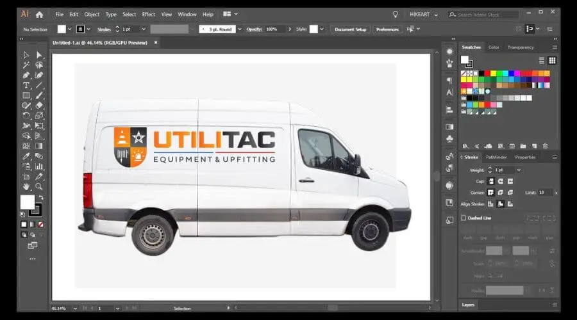The height and width of the screenshot is (320, 577).
Task: Click the Preferences button
Action: [x=387, y=29]
